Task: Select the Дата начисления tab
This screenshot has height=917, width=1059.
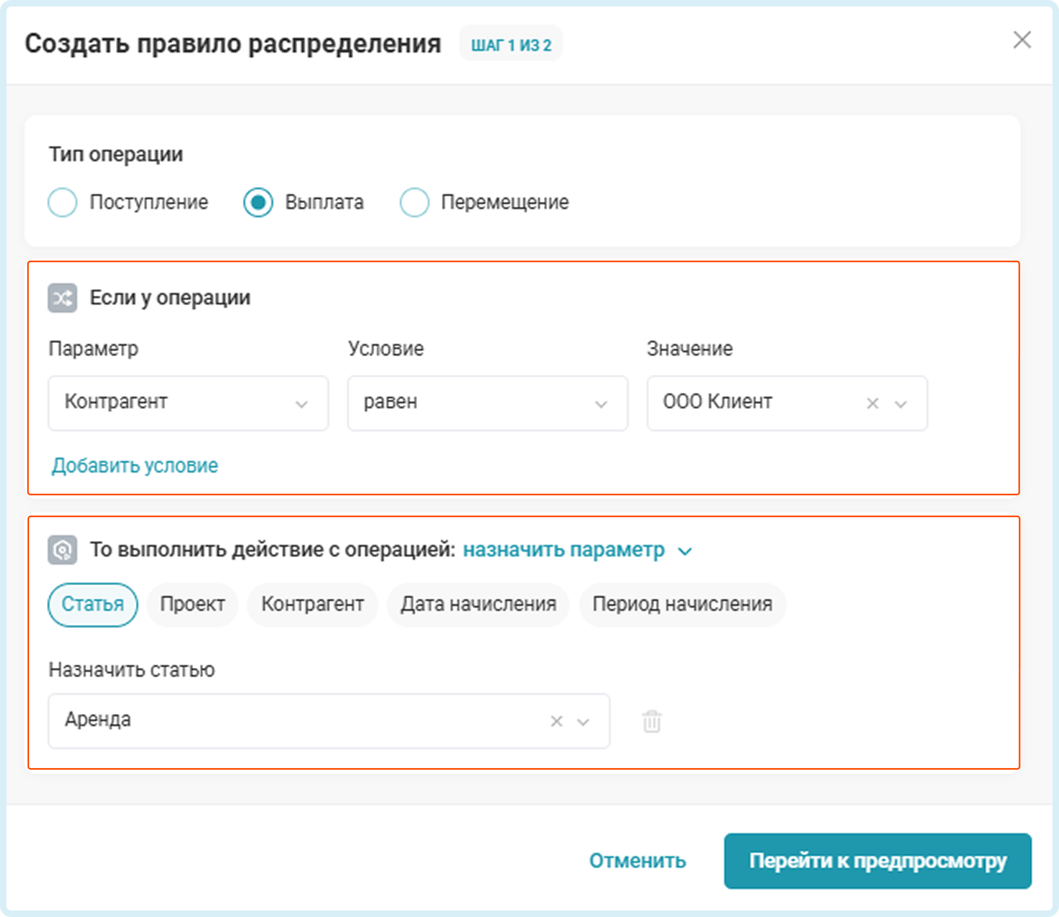Action: (x=478, y=604)
